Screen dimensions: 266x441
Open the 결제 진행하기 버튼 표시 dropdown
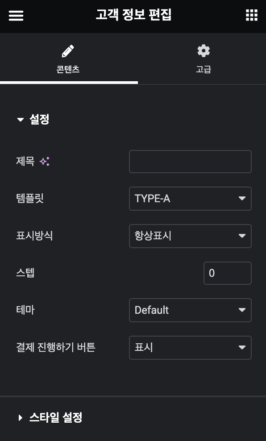pyautogui.click(x=190, y=348)
